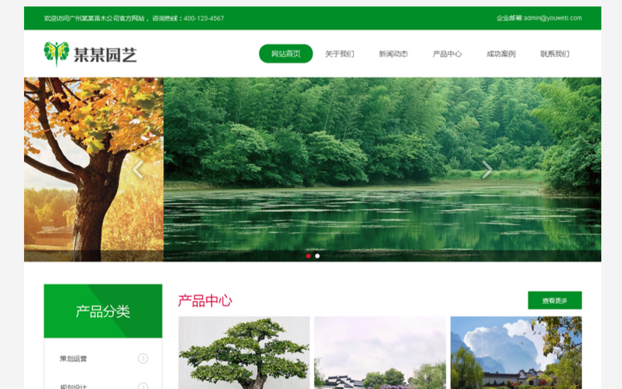Click the autumn tree banner image
622x389 pixels.
94,170
